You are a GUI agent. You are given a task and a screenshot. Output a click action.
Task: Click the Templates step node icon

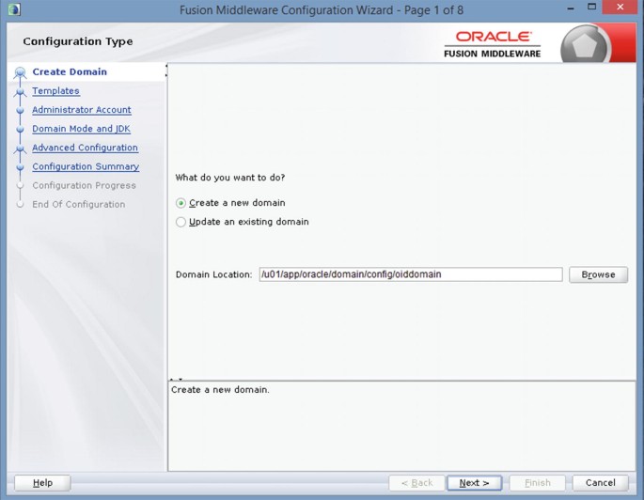(x=20, y=92)
